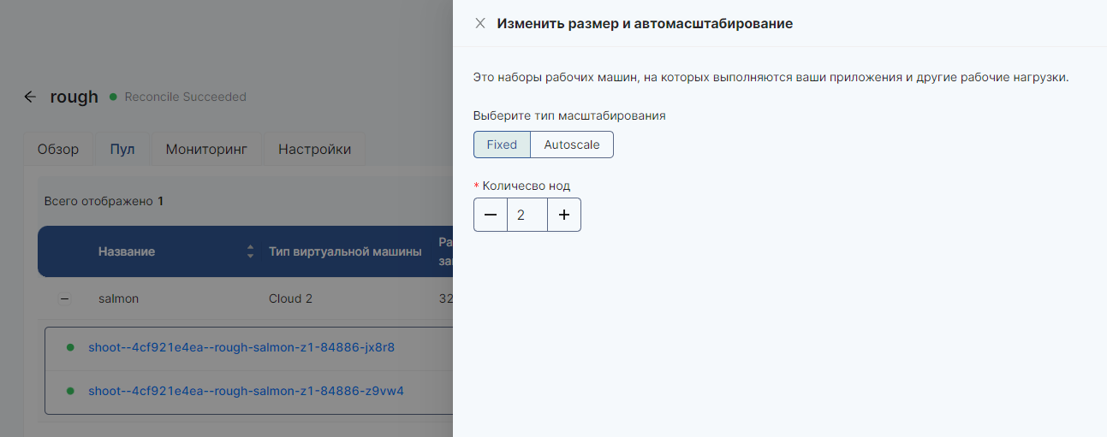
Task: Open the Настройки tab
Action: pyautogui.click(x=314, y=150)
